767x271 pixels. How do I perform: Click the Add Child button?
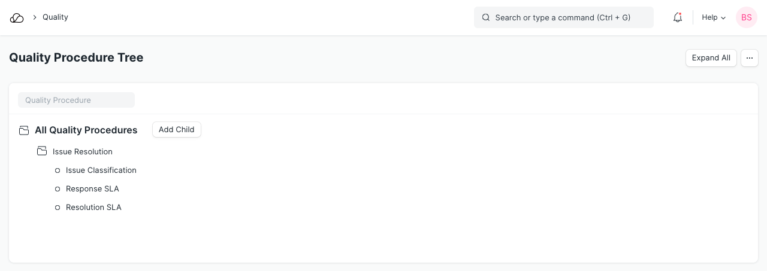[177, 130]
